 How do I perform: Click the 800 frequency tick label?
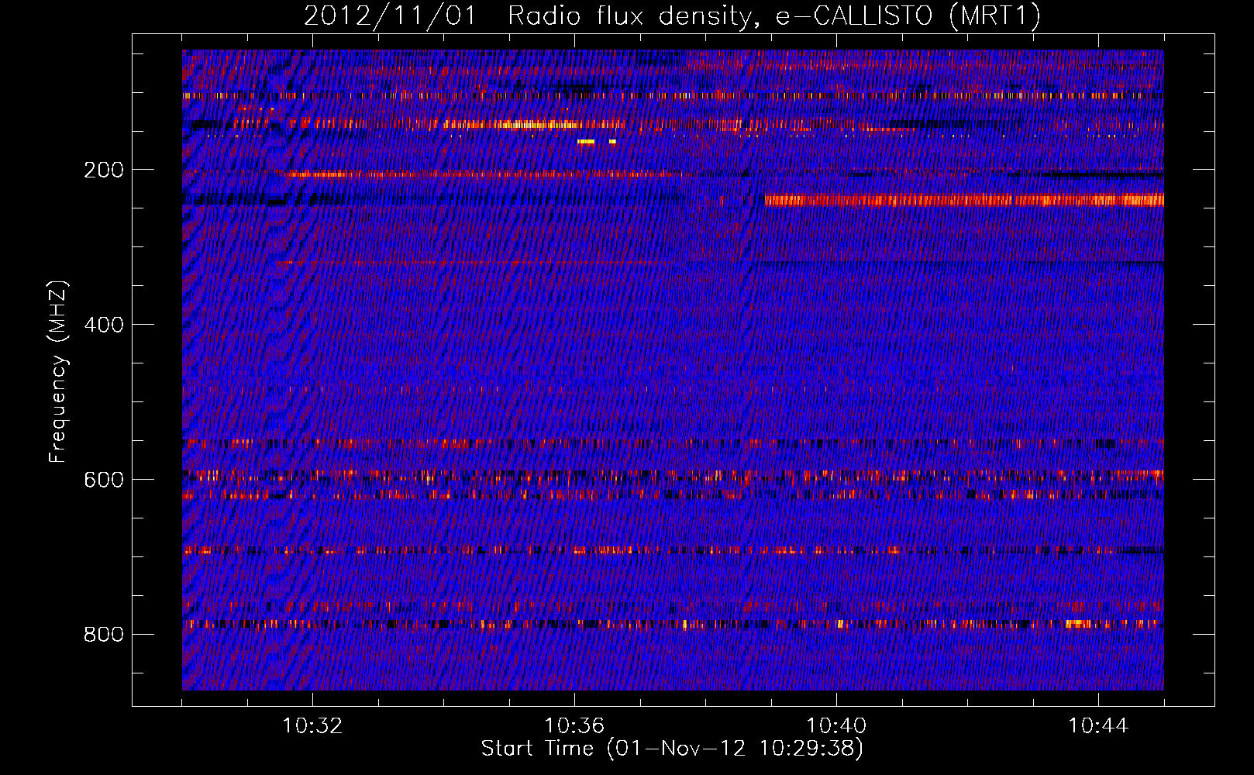coord(103,635)
